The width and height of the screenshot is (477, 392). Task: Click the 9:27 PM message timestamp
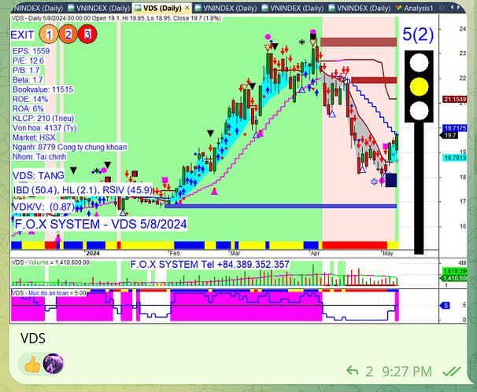coord(407,372)
